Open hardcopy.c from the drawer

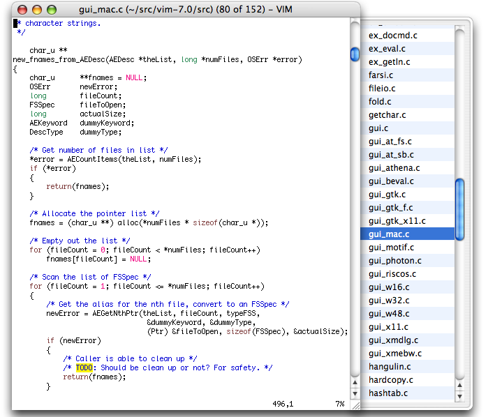[407, 380]
